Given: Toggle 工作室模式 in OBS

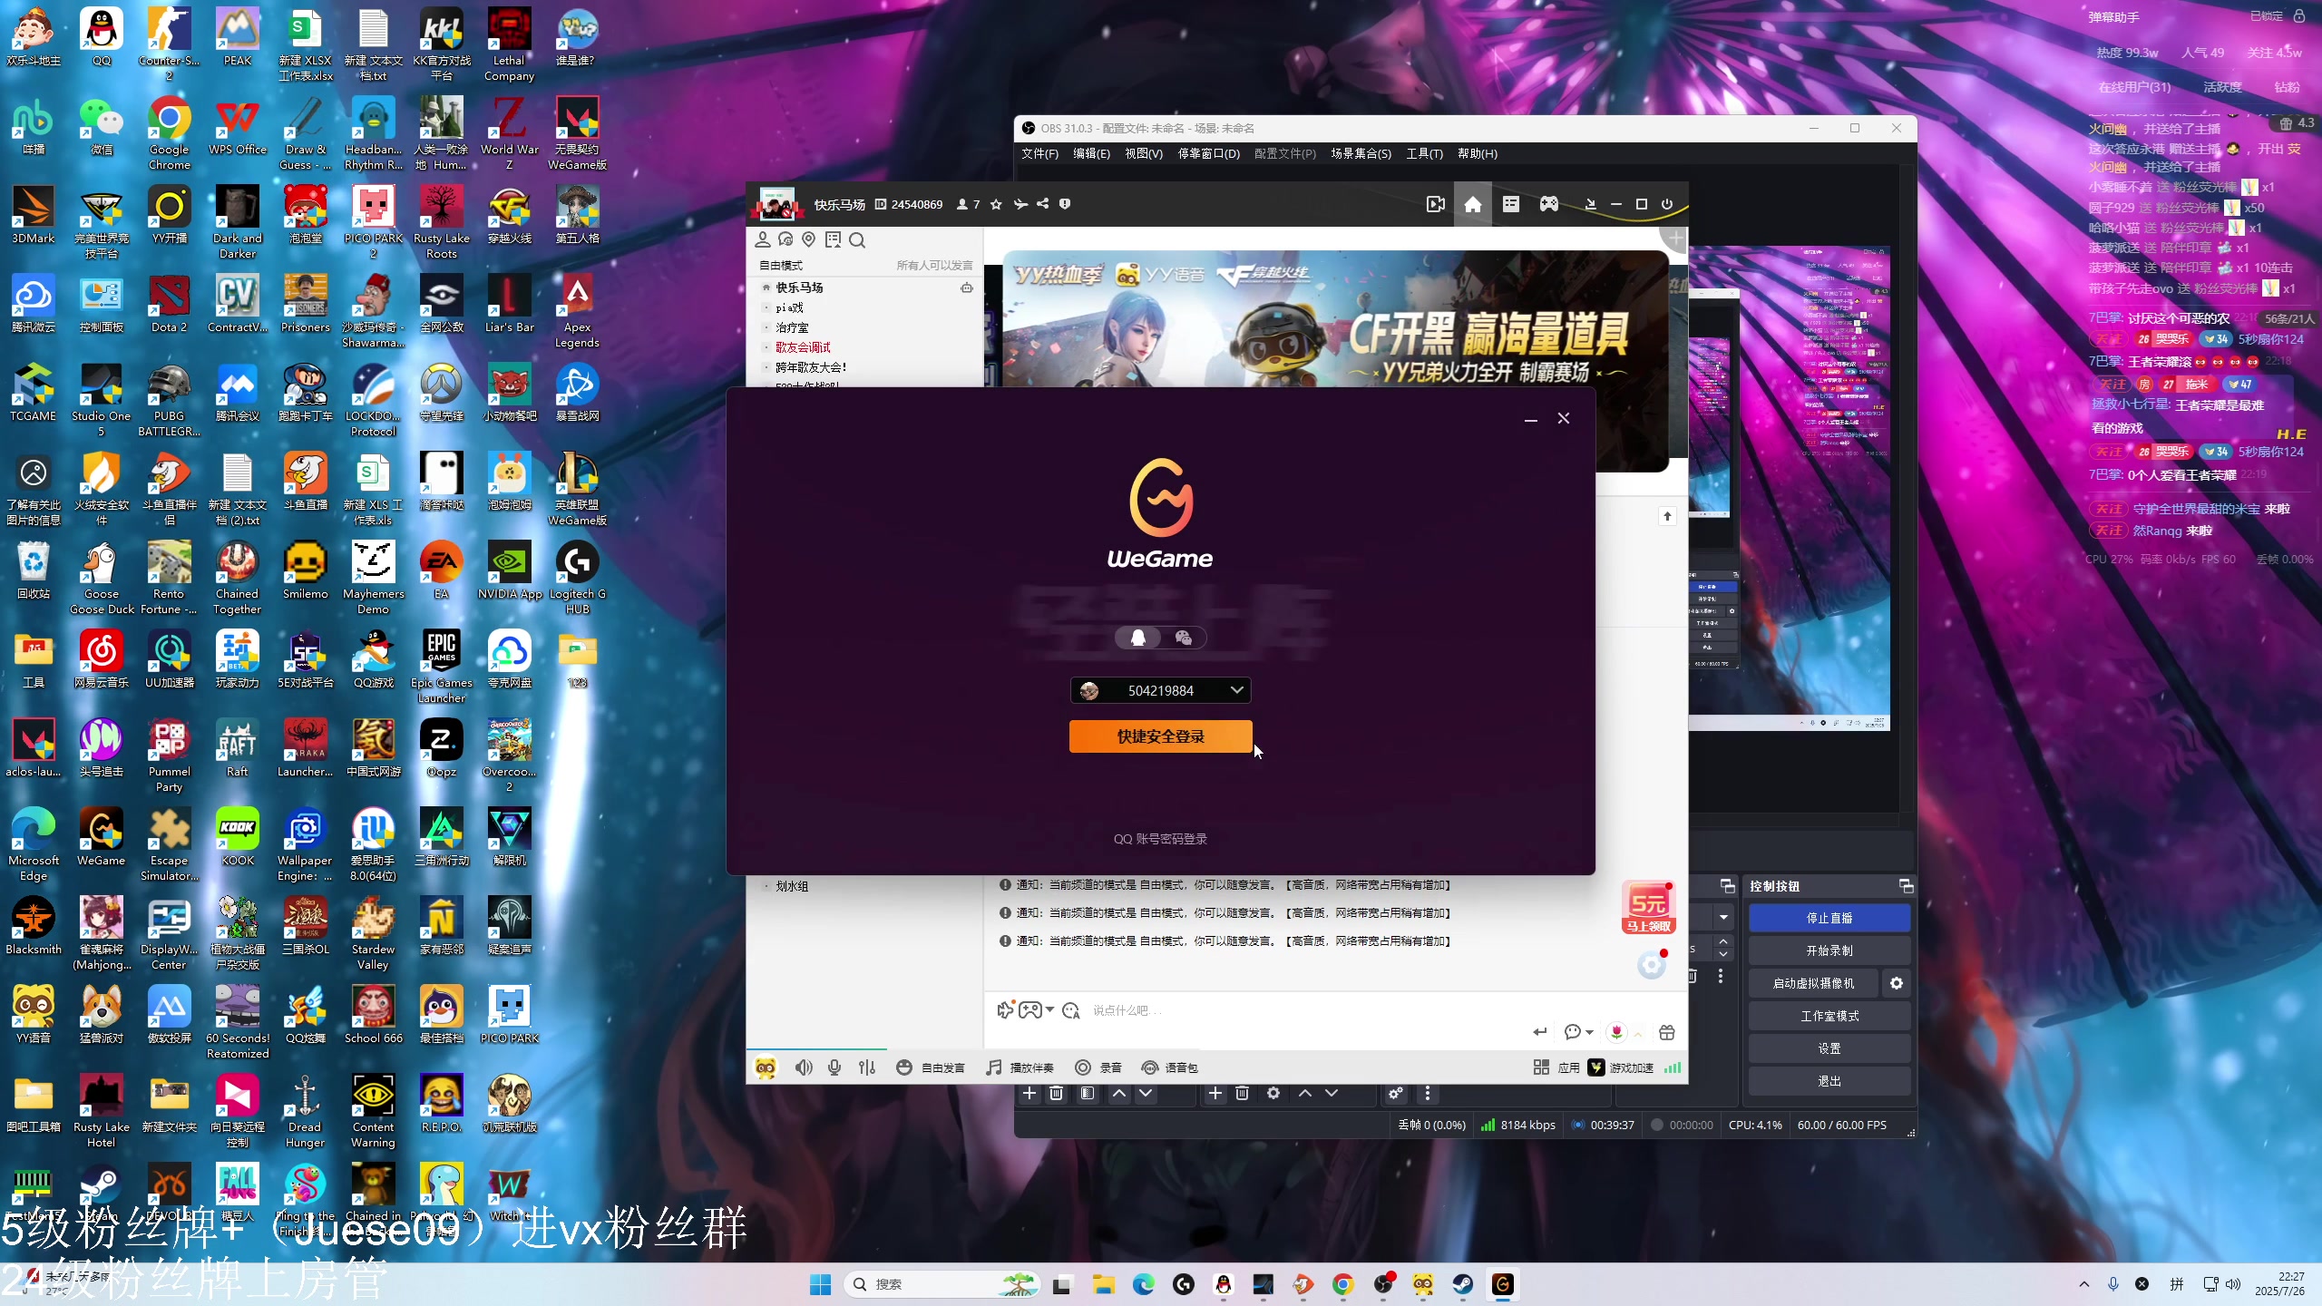Looking at the screenshot, I should 1829,1016.
